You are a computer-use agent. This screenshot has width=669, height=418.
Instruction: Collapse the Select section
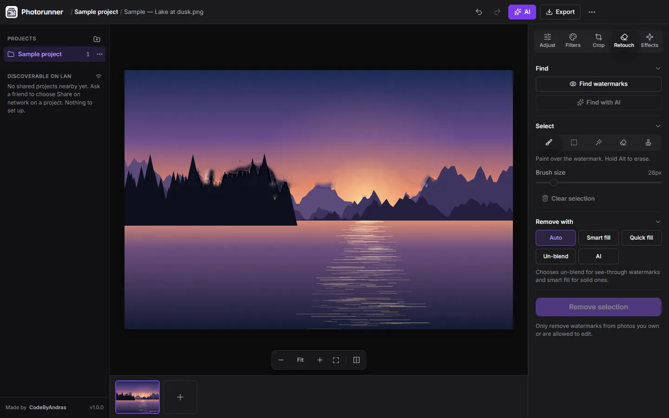pos(658,126)
